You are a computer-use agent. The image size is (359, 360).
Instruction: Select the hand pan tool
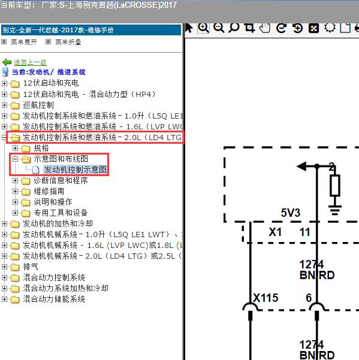265,28
